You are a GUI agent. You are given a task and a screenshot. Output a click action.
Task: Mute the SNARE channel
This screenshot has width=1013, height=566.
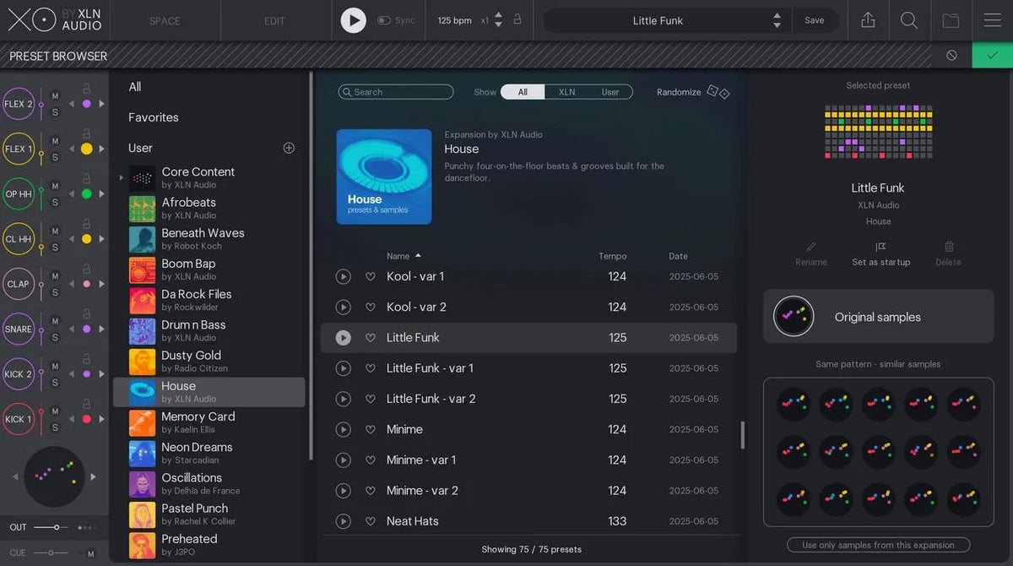coord(55,322)
